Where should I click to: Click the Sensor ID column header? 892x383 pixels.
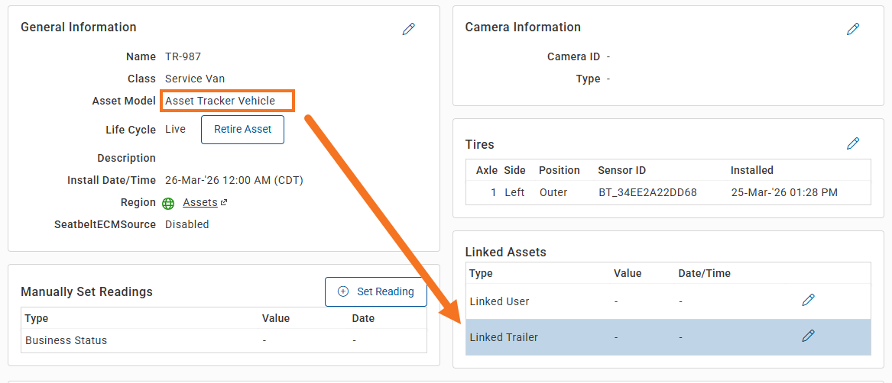point(621,170)
